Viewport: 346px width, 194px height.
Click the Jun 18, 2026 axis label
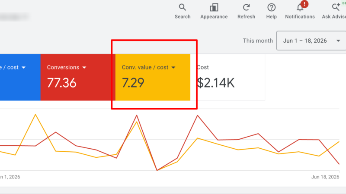coord(325,177)
